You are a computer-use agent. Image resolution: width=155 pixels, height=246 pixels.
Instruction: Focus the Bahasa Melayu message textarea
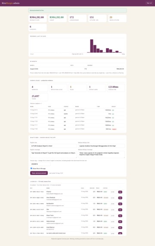click(101, 155)
